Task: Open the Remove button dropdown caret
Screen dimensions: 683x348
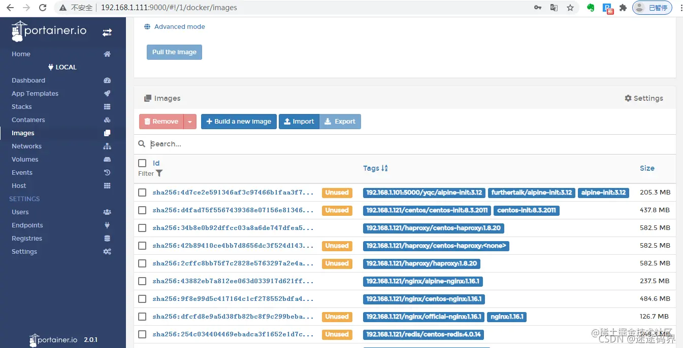Action: click(190, 122)
